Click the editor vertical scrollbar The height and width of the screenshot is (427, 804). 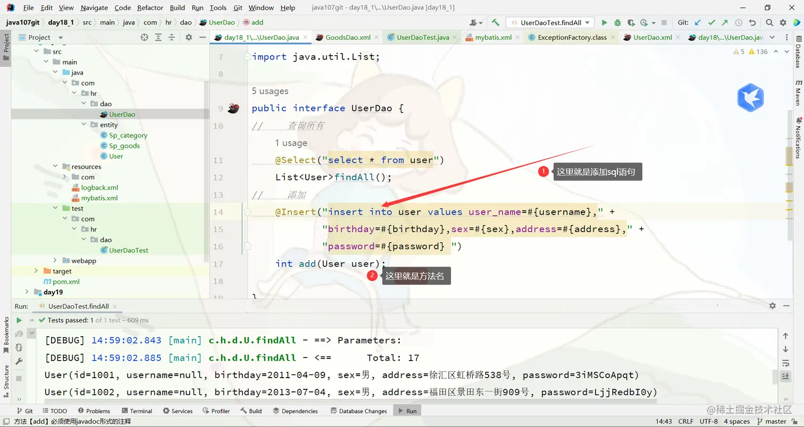click(790, 175)
